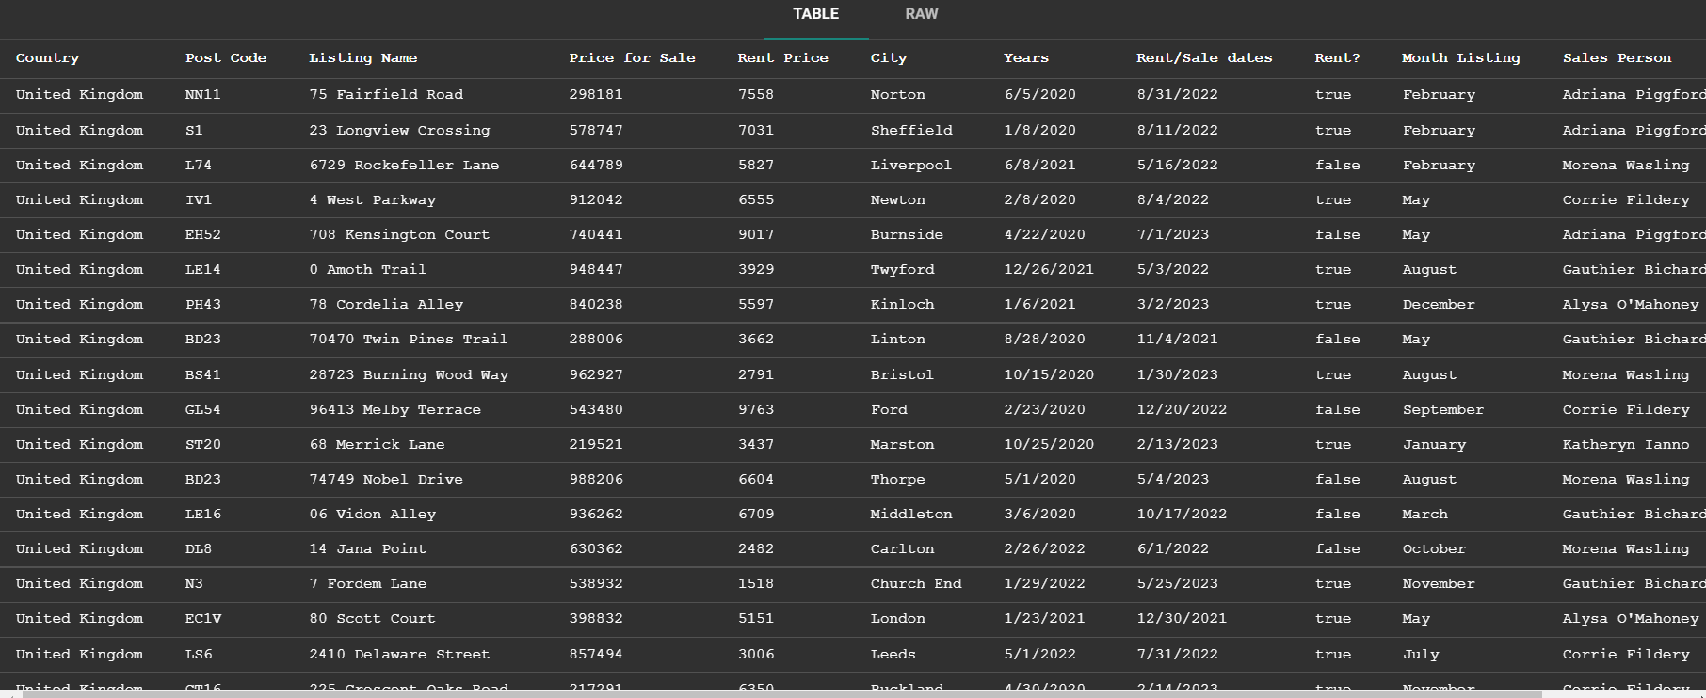
Task: Select the TABLE tab
Action: pyautogui.click(x=815, y=14)
